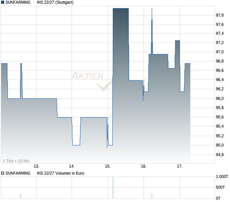Select the '16.' date axis label
Image resolution: width=230 pixels, height=202 pixels.
point(144,166)
